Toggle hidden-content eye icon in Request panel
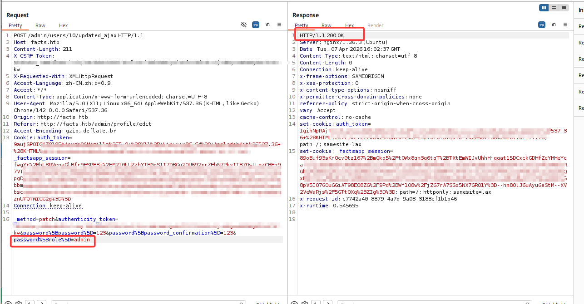Screen dimensions: 584x304 pos(244,25)
